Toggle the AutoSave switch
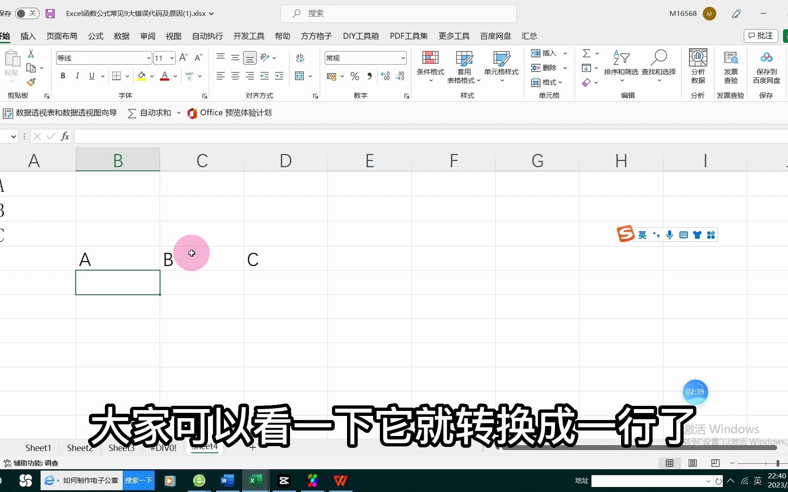788x492 pixels. (27, 14)
